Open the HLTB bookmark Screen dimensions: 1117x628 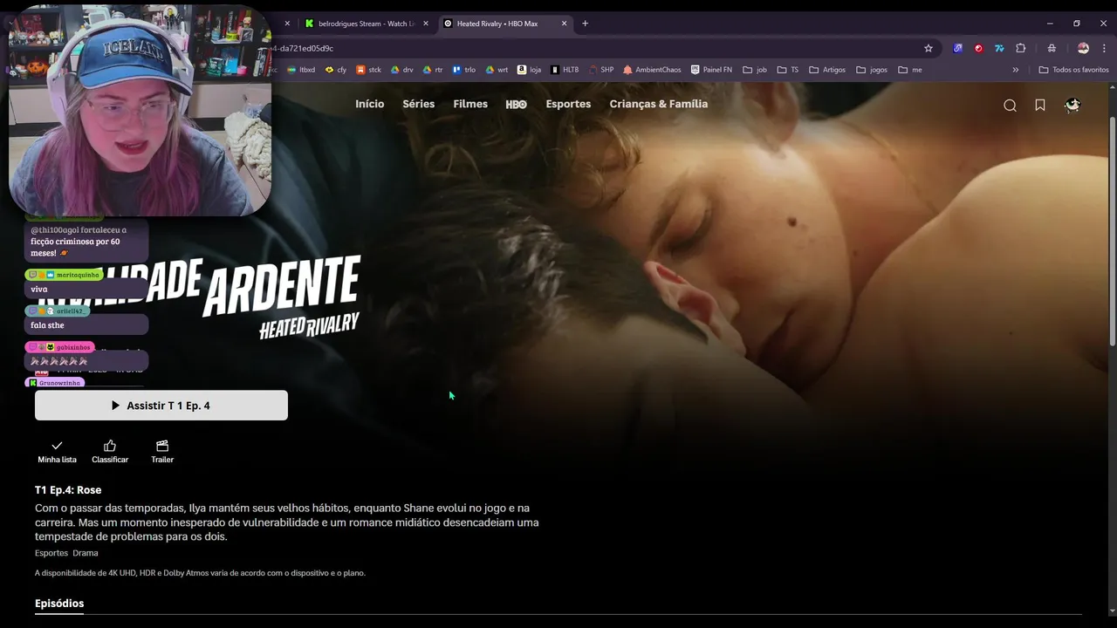pyautogui.click(x=565, y=70)
